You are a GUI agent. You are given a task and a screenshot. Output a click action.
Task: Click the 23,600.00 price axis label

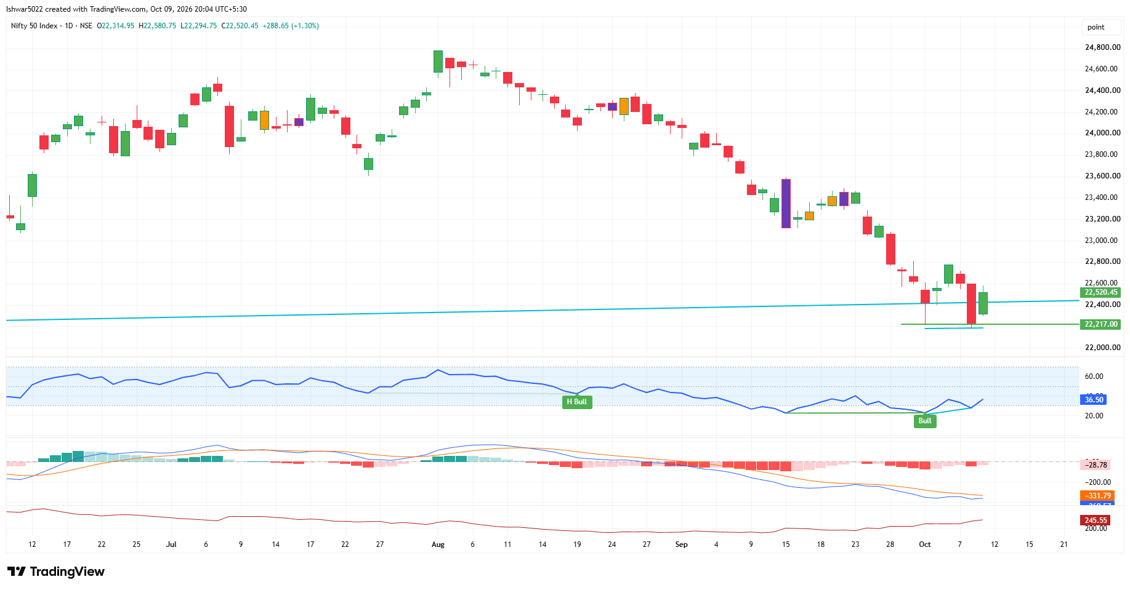1102,176
